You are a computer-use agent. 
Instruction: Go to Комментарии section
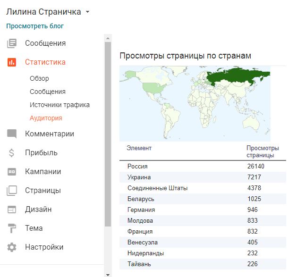point(50,134)
